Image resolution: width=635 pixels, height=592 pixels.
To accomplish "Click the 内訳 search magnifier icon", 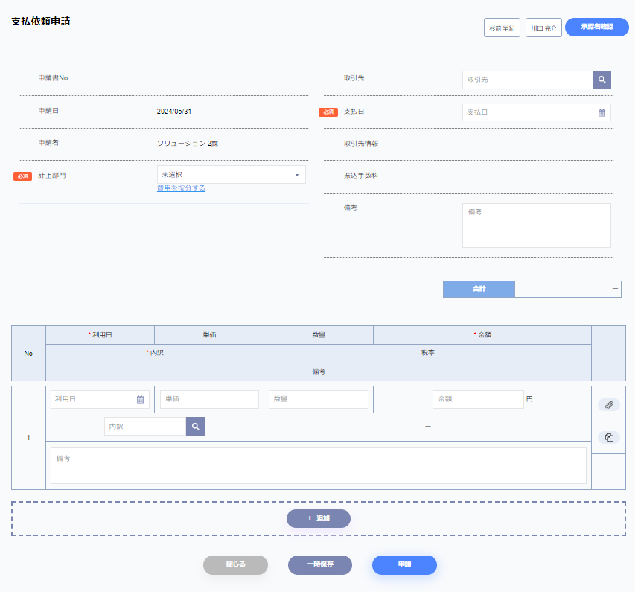I will [x=195, y=426].
